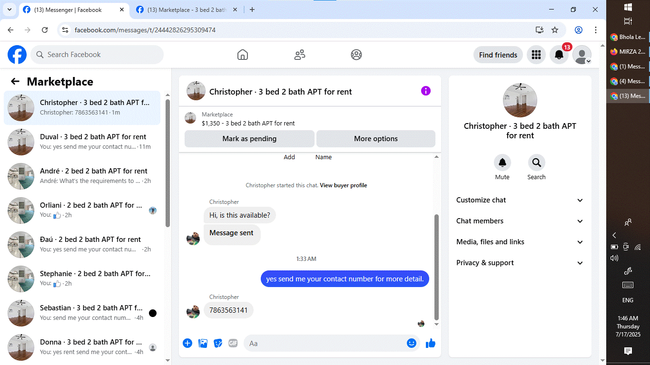Open Duval conversation in chat list
650x365 pixels.
click(x=82, y=142)
